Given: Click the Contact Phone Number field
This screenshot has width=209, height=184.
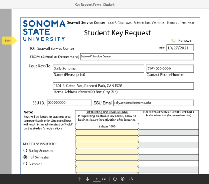Looking at the screenshot, I should [170, 69].
